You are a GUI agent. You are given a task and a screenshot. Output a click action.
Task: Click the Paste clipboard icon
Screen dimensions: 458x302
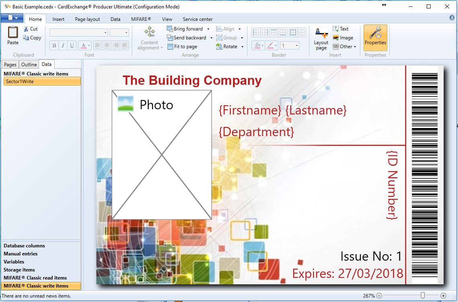[13, 33]
